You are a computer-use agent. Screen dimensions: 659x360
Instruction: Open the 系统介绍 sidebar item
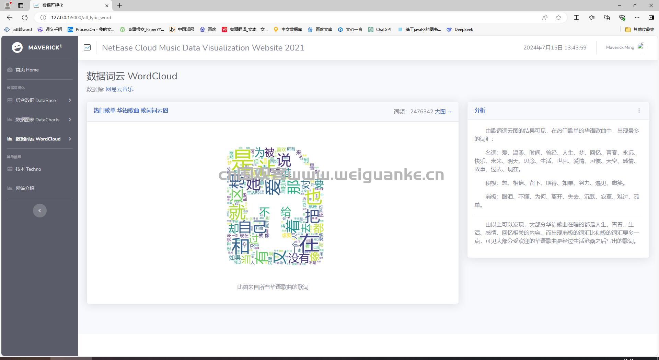(25, 188)
